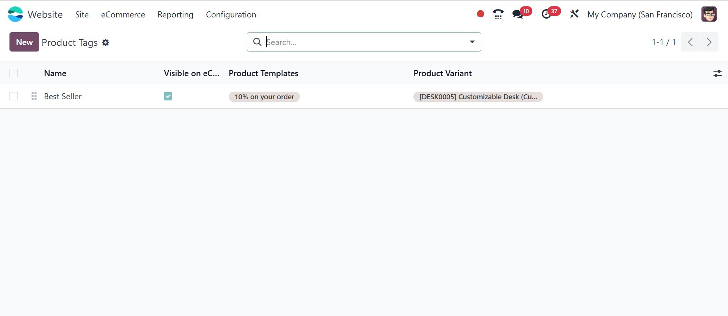Open the VoIP phone dialer icon

click(498, 14)
